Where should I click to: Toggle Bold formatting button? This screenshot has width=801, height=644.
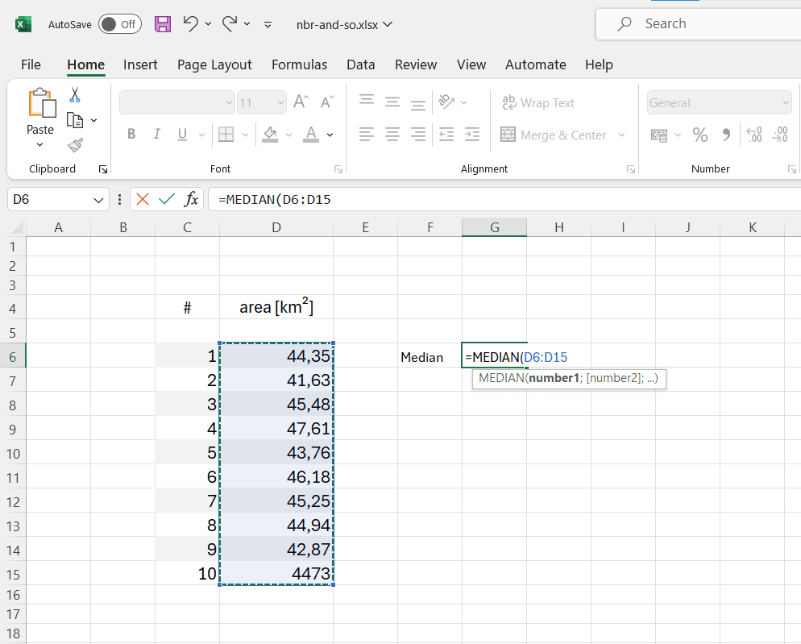click(x=131, y=135)
